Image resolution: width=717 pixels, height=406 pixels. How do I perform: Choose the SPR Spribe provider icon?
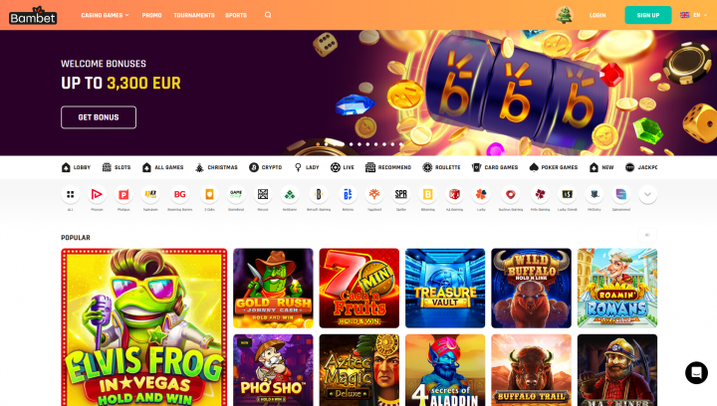pos(401,195)
